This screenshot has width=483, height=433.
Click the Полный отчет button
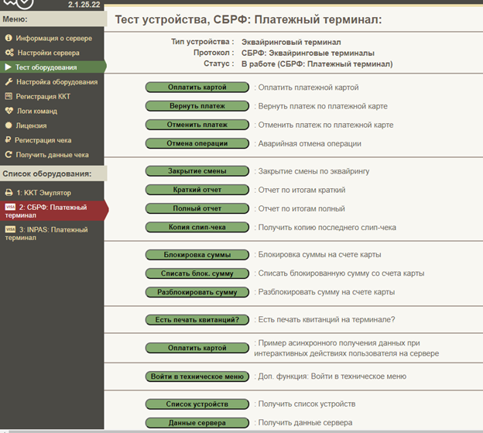pyautogui.click(x=197, y=208)
